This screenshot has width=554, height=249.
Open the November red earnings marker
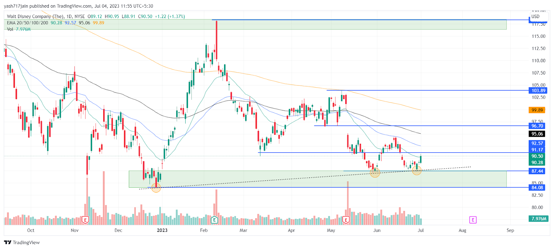[85, 220]
